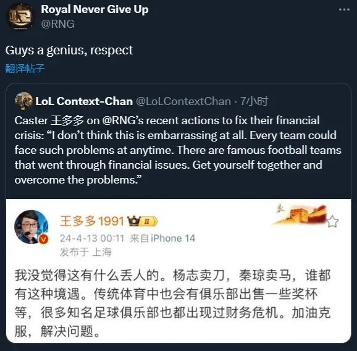Click the 7小时 timestamp of quoted post

(254, 101)
